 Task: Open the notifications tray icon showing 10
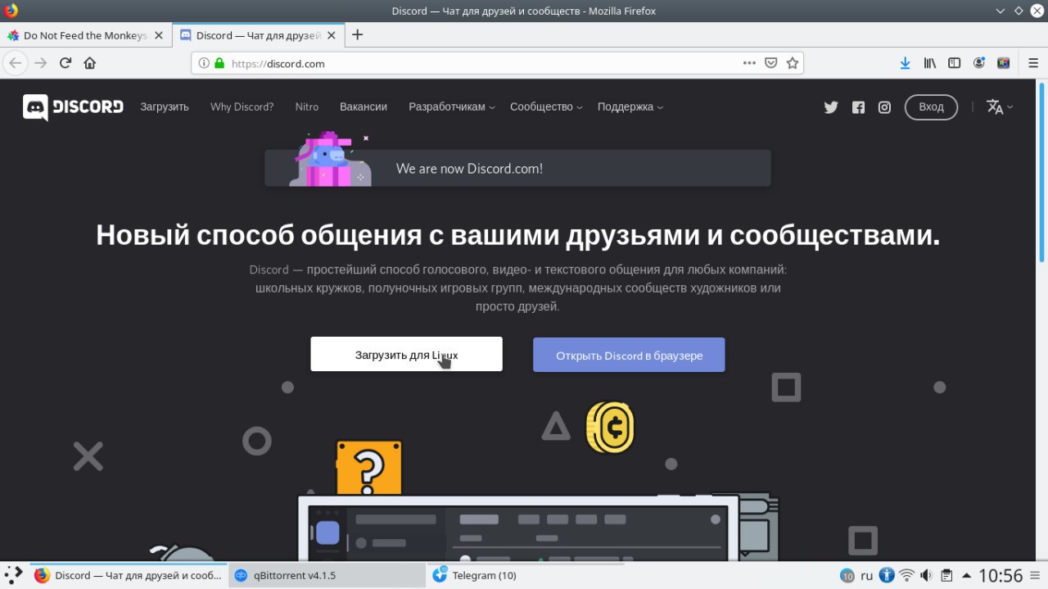tap(847, 575)
